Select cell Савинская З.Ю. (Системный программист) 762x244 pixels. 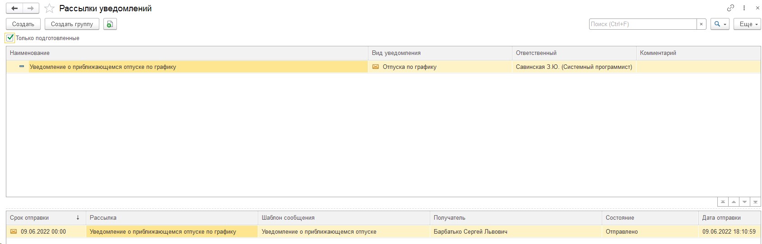pyautogui.click(x=574, y=67)
